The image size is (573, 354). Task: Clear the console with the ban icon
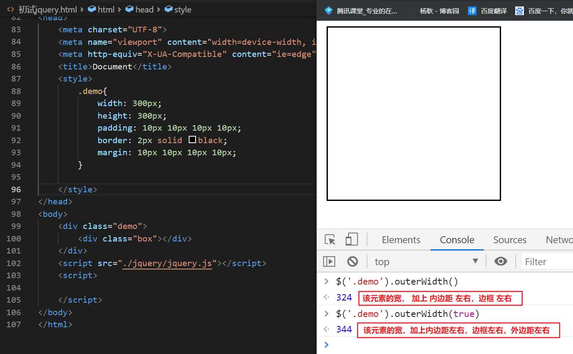(x=352, y=261)
